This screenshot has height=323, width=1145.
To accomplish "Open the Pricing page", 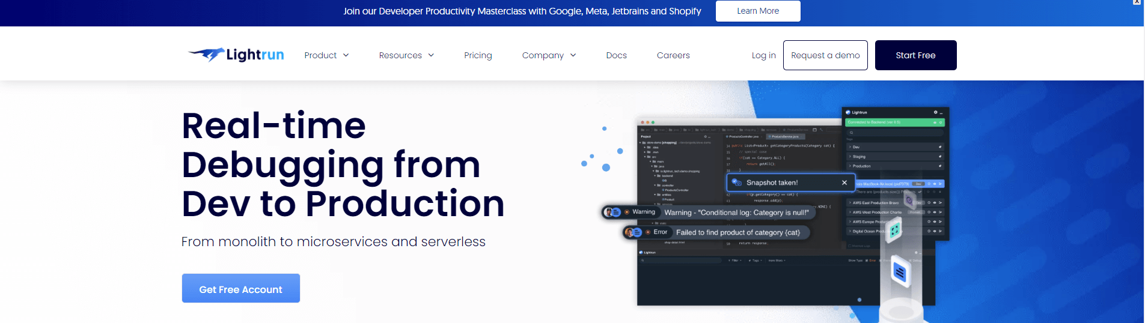I will [478, 55].
